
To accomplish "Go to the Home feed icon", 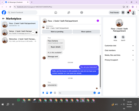I will click(x=56, y=12).
